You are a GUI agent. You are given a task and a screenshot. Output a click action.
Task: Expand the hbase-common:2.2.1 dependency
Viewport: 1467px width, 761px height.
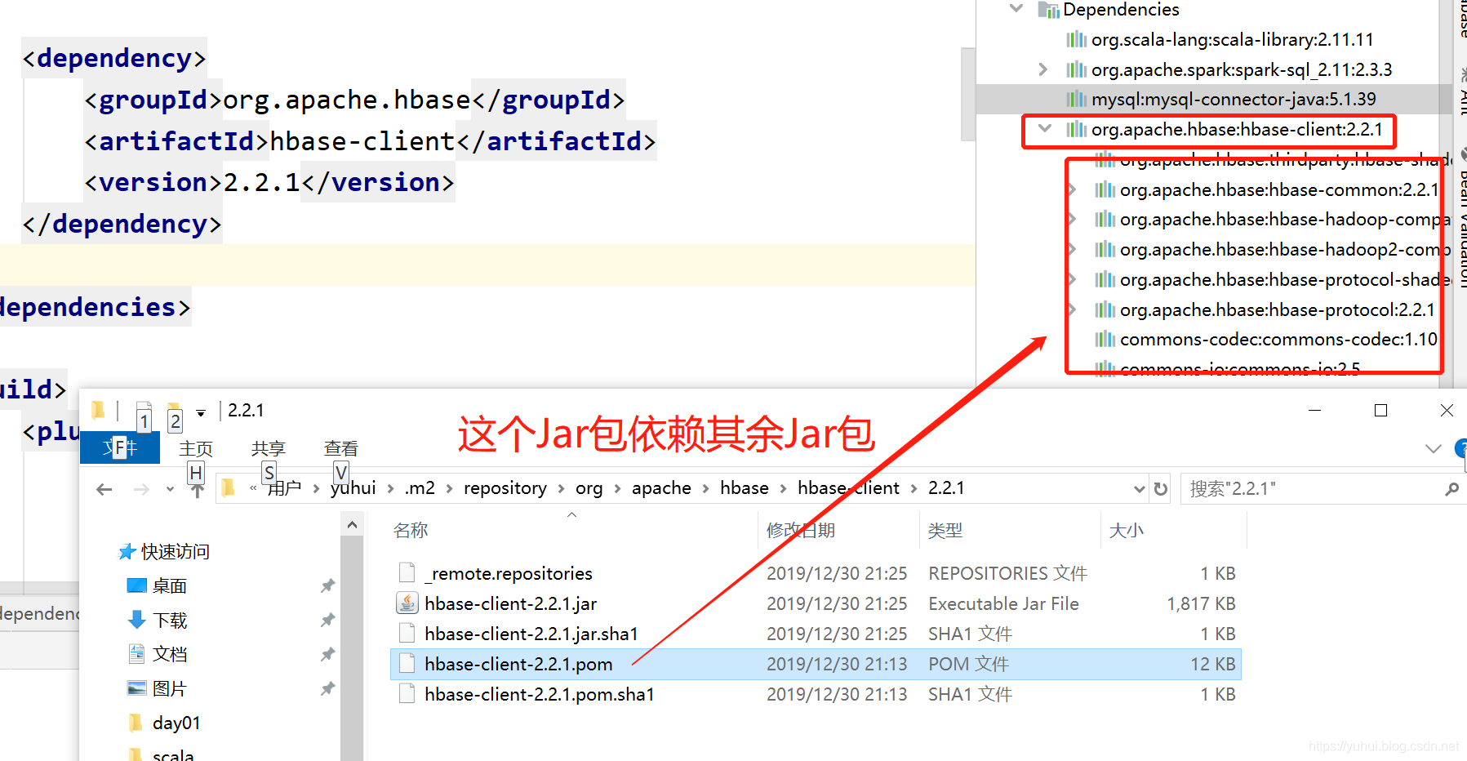click(x=1073, y=189)
